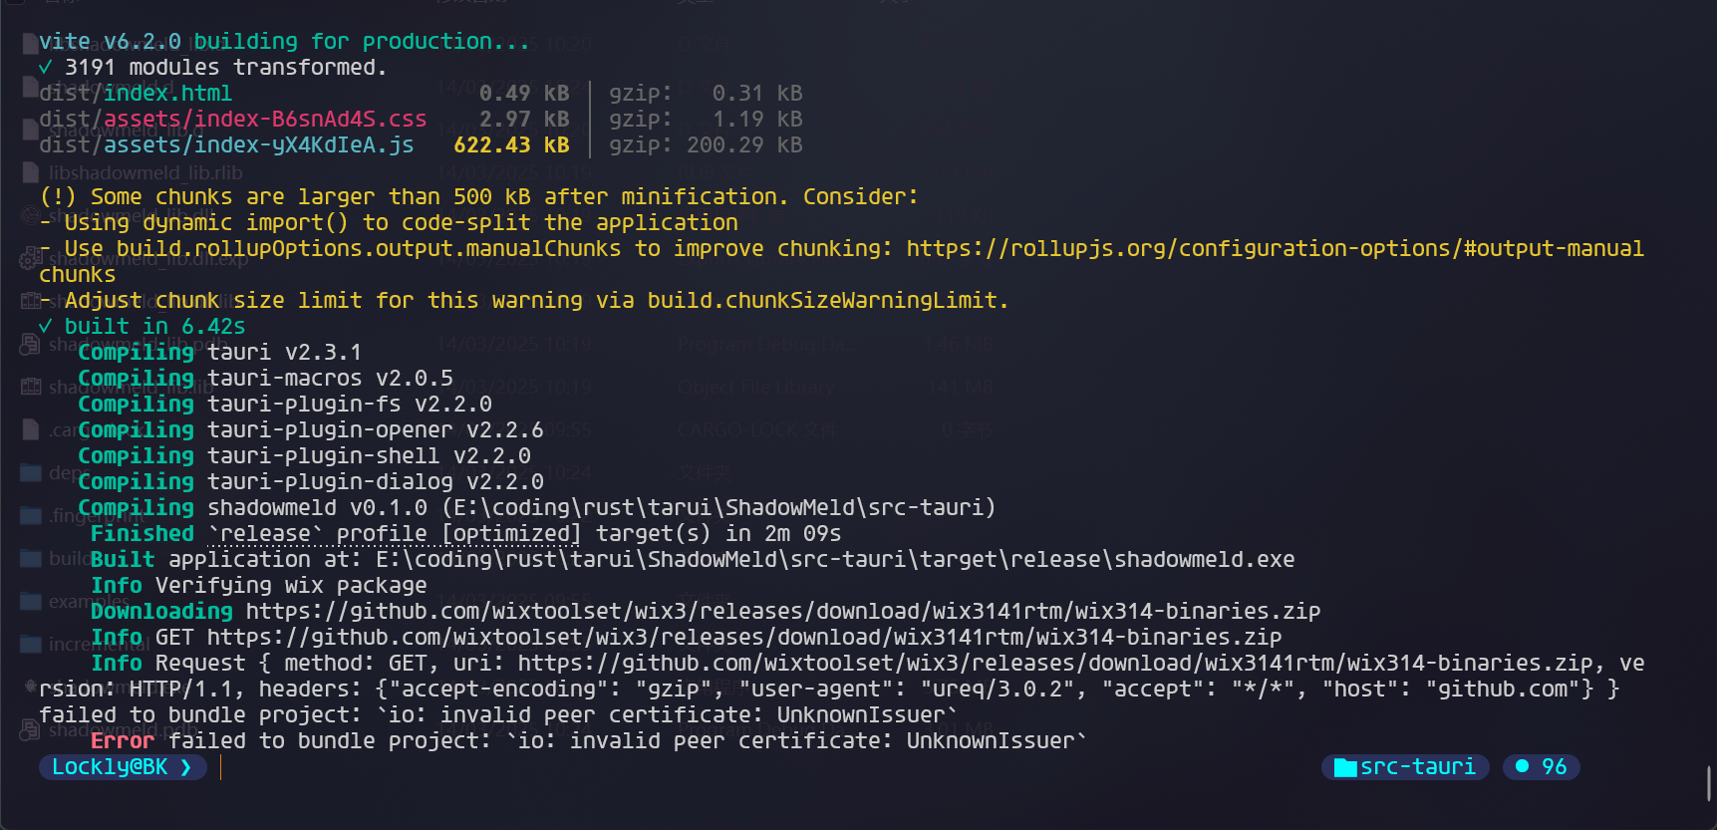Click the (!) warning symbol on chunks message
Viewport: 1717px width, 830px height.
pos(58,196)
